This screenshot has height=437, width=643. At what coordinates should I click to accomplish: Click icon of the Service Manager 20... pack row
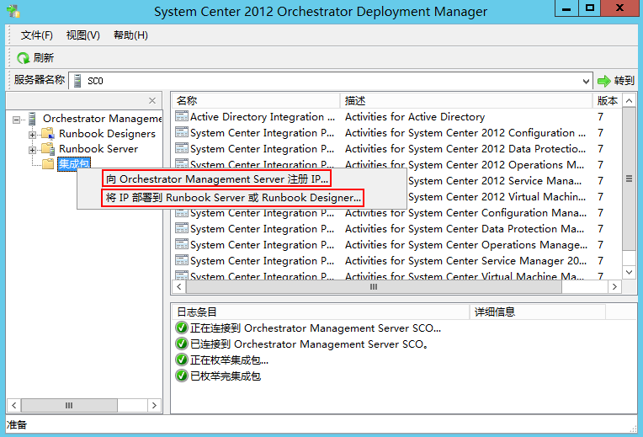(x=182, y=260)
